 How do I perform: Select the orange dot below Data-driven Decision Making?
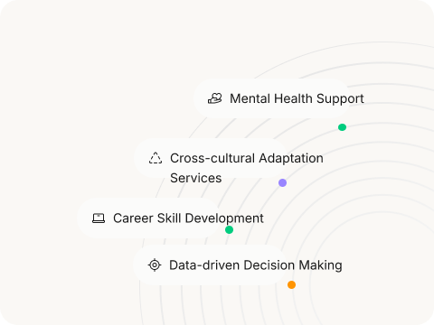(x=291, y=284)
